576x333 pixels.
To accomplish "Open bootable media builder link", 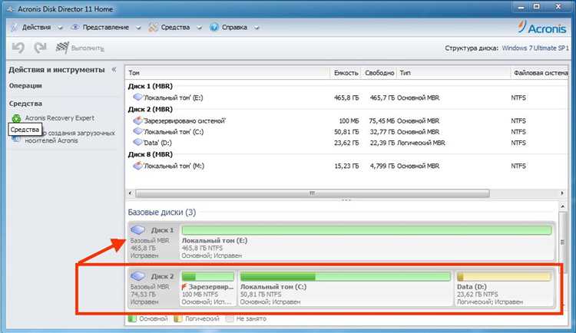I will 70,137.
